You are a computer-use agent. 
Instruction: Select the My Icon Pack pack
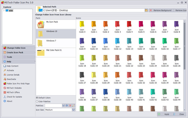(56, 24)
